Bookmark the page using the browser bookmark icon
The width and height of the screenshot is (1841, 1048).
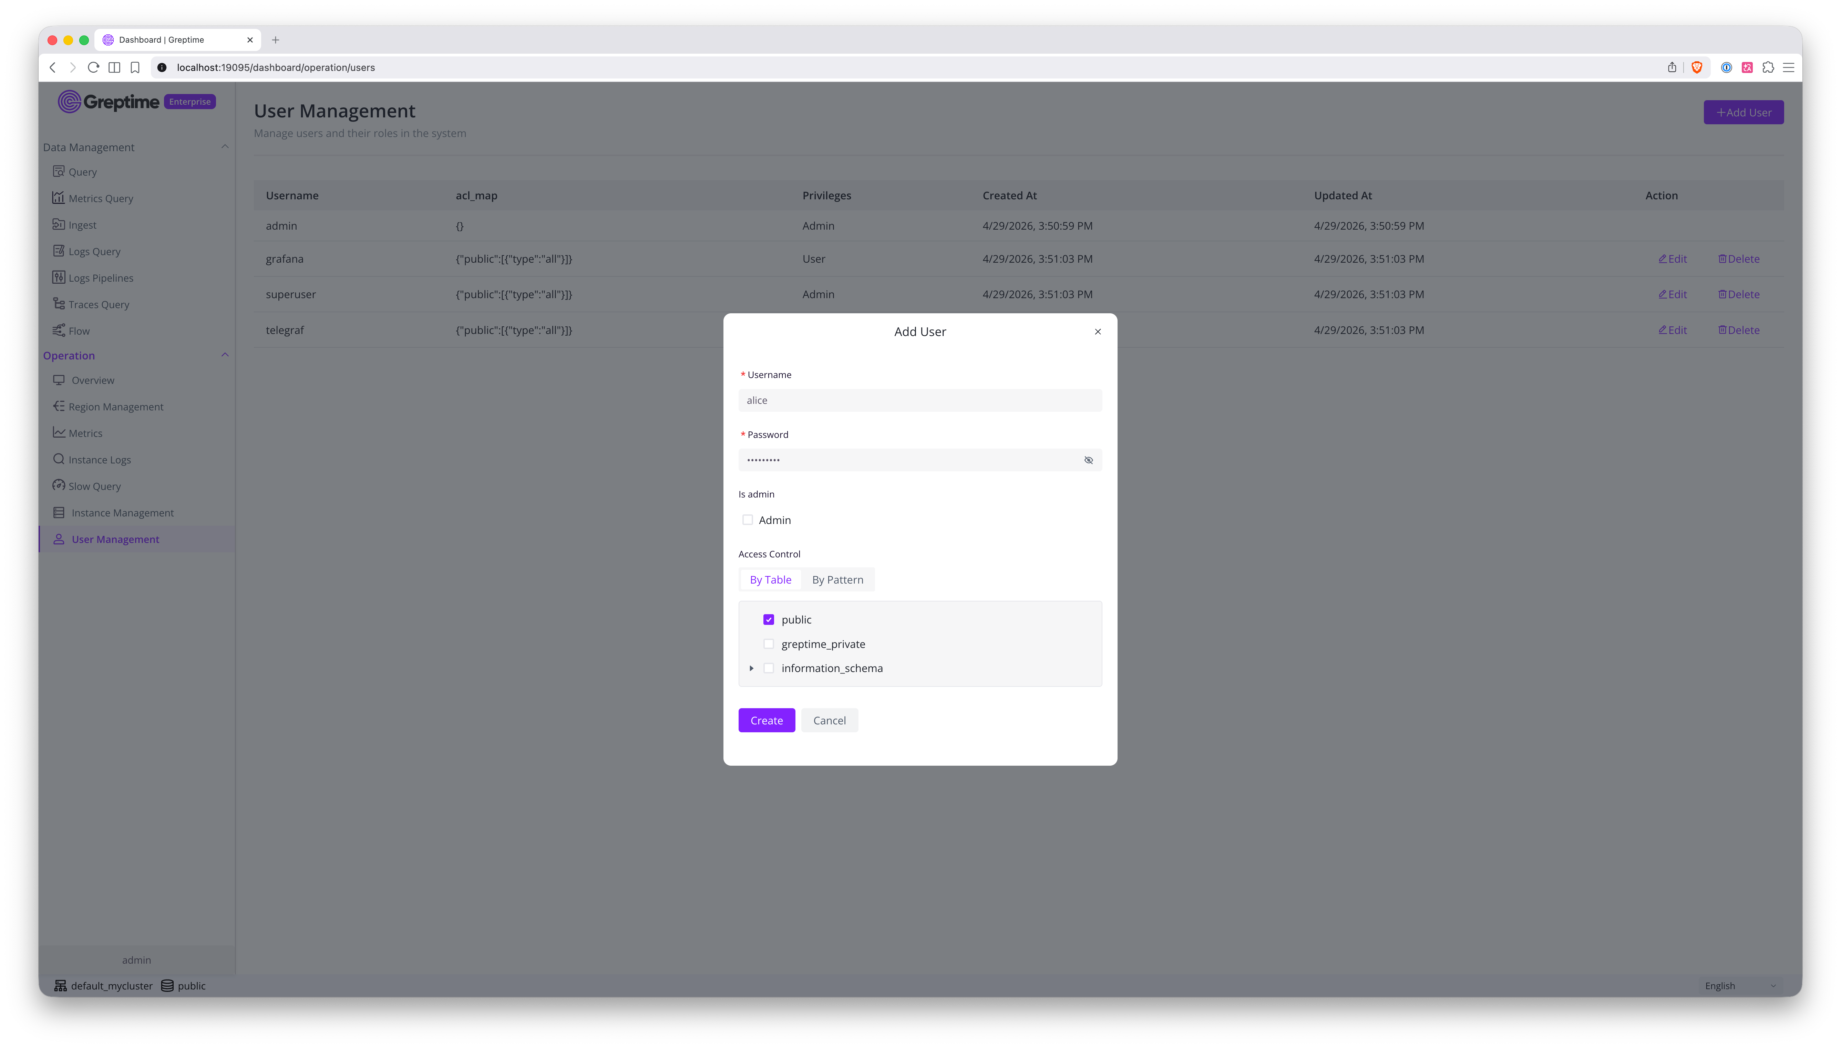[135, 68]
